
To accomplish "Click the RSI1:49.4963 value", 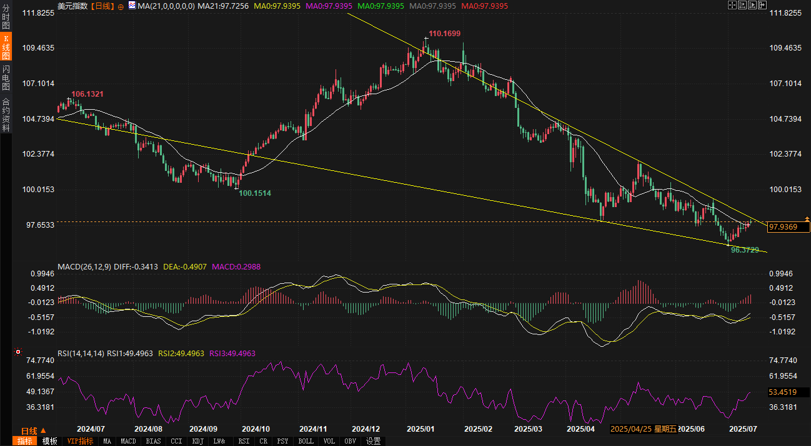I will 130,354.
